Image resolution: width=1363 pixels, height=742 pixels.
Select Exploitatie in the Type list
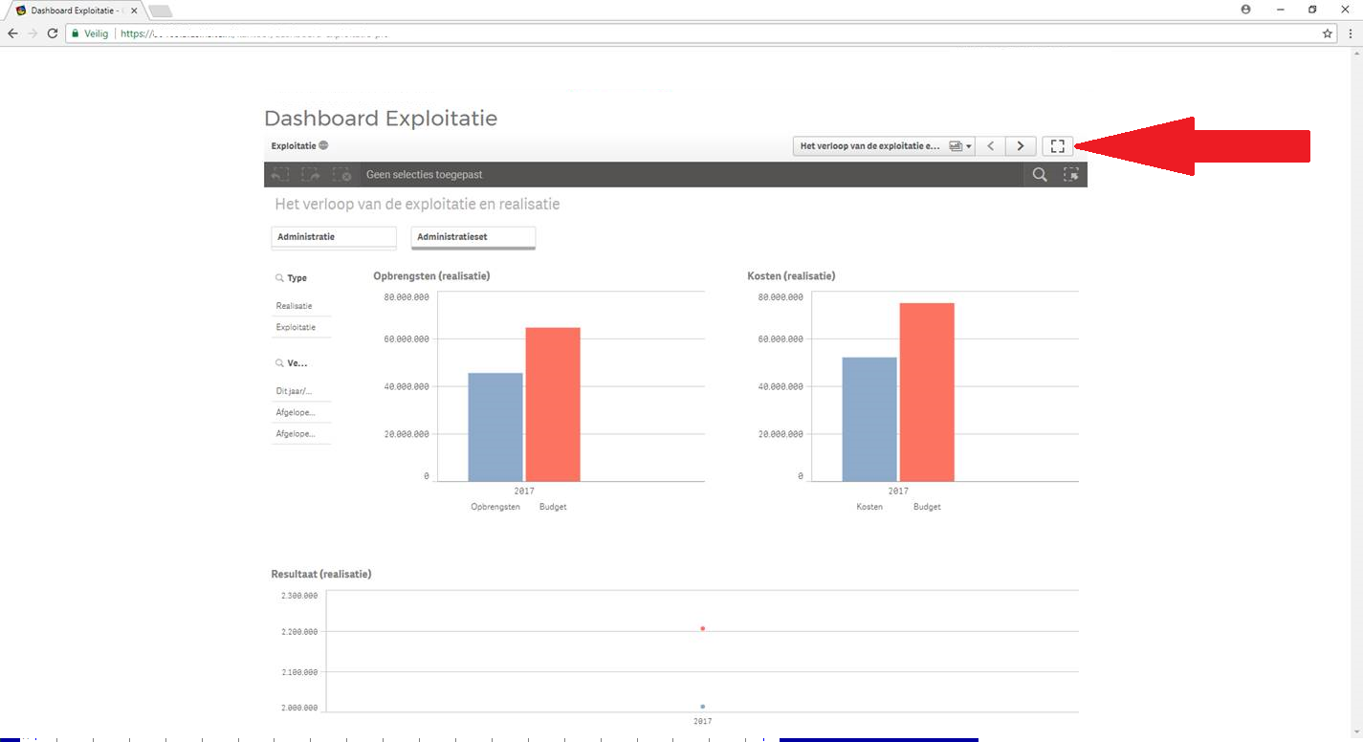tap(301, 327)
